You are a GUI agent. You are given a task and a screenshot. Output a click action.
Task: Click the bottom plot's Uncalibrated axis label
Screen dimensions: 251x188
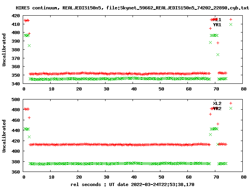point(4,136)
